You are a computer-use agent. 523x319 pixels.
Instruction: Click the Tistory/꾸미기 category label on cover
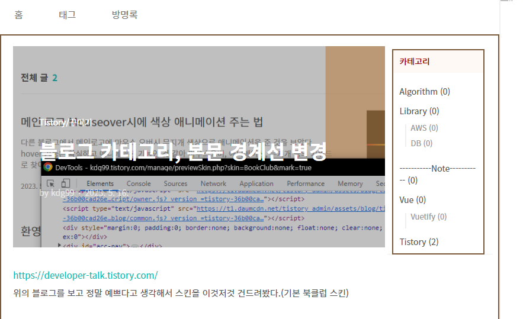[x=65, y=123]
